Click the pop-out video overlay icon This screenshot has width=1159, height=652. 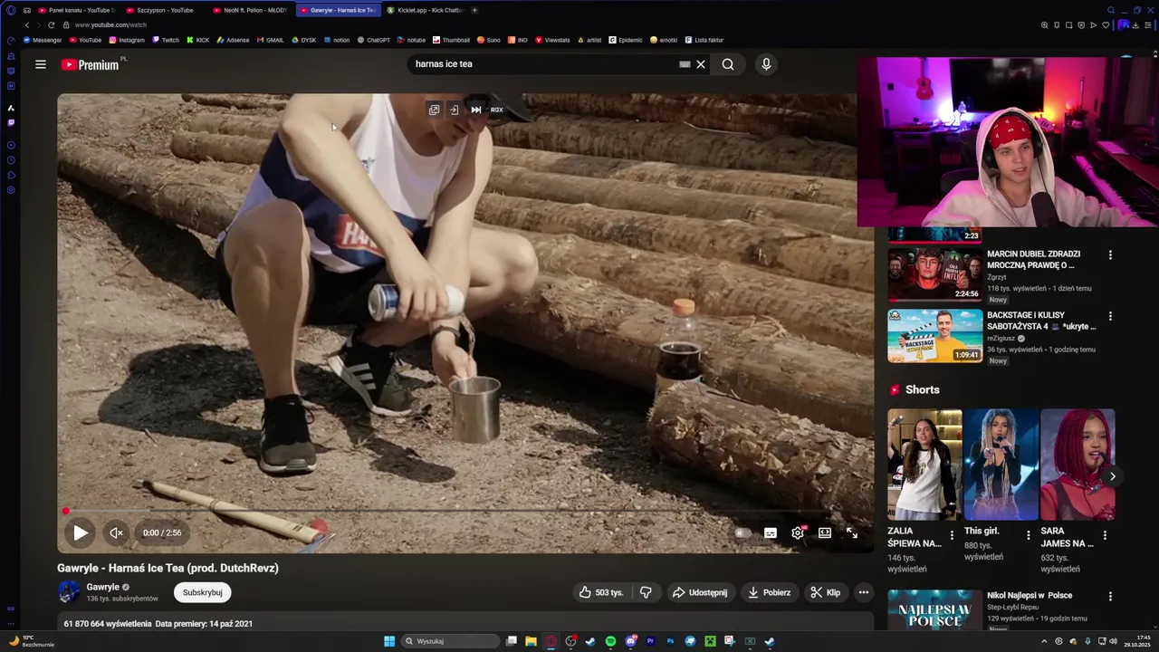point(435,110)
